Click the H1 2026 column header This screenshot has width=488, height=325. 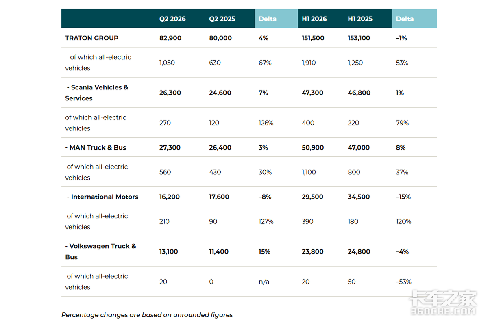[314, 19]
